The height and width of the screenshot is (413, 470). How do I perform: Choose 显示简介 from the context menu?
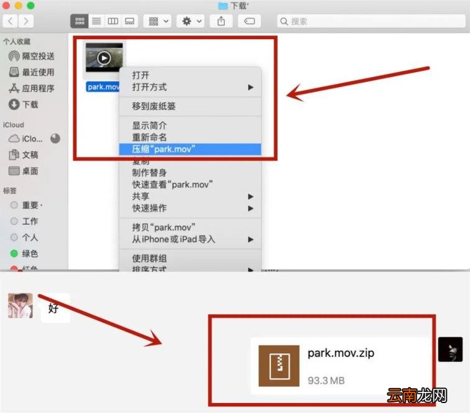coord(190,126)
